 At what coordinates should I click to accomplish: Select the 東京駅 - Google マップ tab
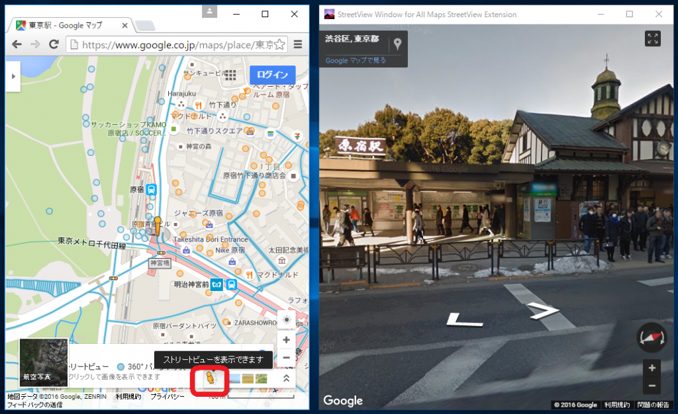69,26
